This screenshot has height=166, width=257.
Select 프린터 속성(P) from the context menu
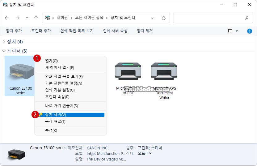tap(57, 97)
